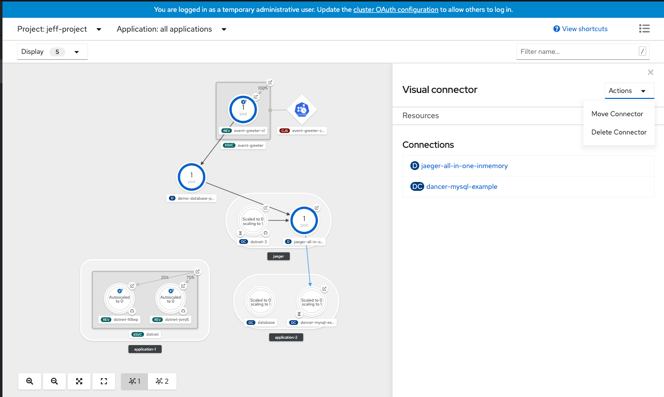The image size is (664, 397).
Task: Collapse the Actions dropdown
Action: [629, 90]
